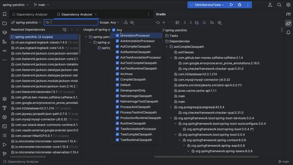Link a new Gradle project plus
Image resolution: width=293 pixels, height=165 pixels.
pyautogui.click(x=164, y=22)
